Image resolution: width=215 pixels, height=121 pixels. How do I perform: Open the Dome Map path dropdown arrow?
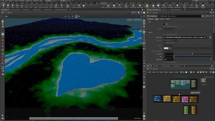point(208,37)
